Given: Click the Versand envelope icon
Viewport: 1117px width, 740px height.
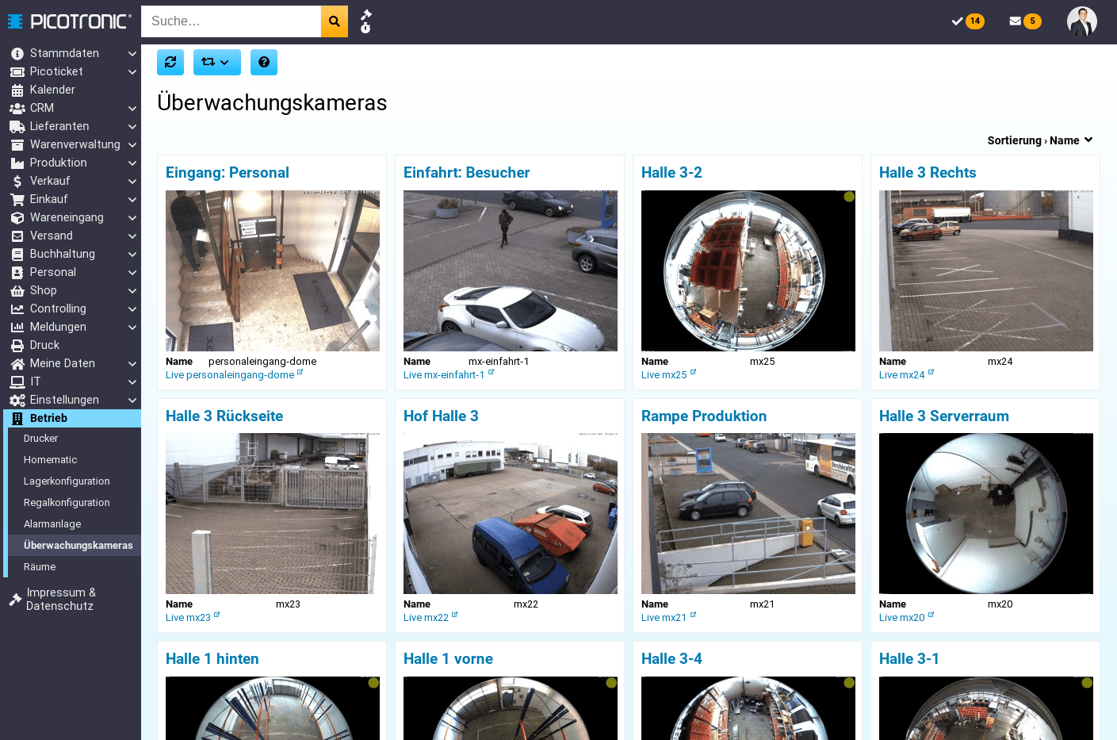Looking at the screenshot, I should [x=17, y=236].
